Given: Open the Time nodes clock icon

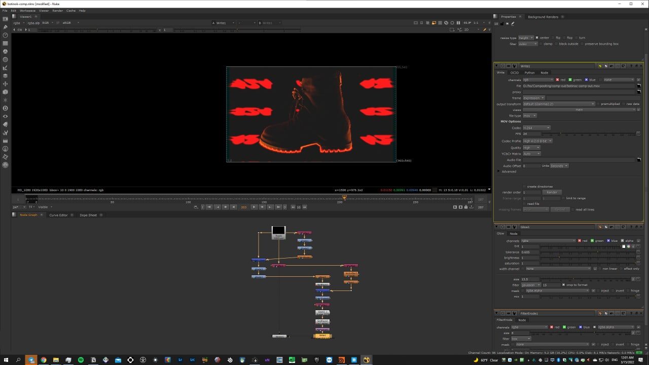Looking at the screenshot, I should point(6,35).
